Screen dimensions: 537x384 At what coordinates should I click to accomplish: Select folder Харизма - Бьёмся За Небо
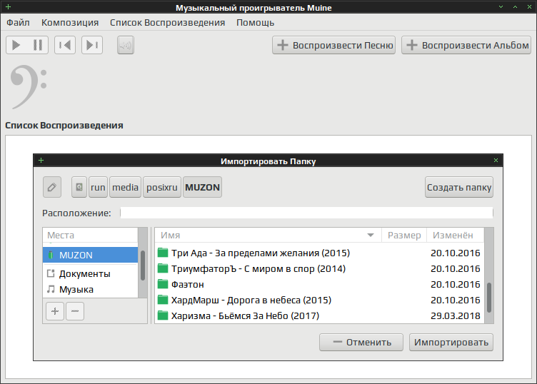(x=319, y=315)
